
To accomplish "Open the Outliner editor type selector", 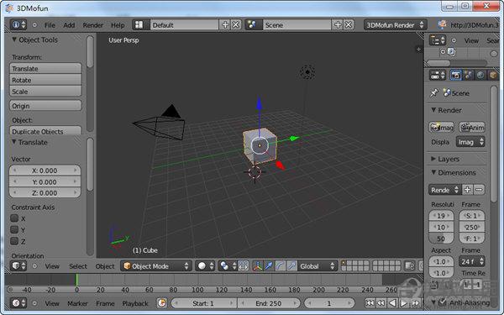I will [438, 40].
